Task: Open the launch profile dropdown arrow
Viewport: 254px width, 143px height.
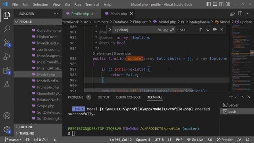Action: point(236,97)
